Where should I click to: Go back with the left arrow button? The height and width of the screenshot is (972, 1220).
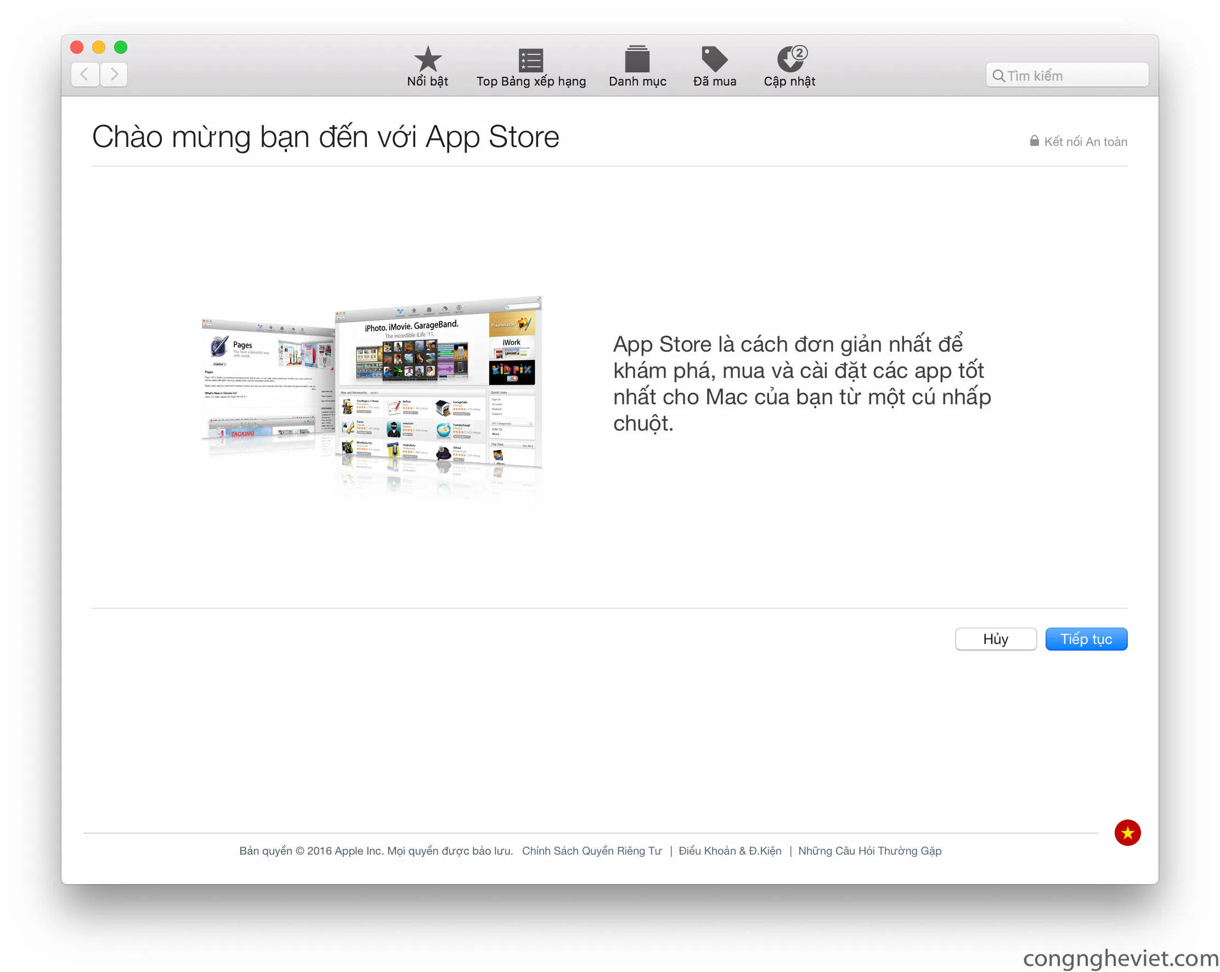tap(85, 74)
